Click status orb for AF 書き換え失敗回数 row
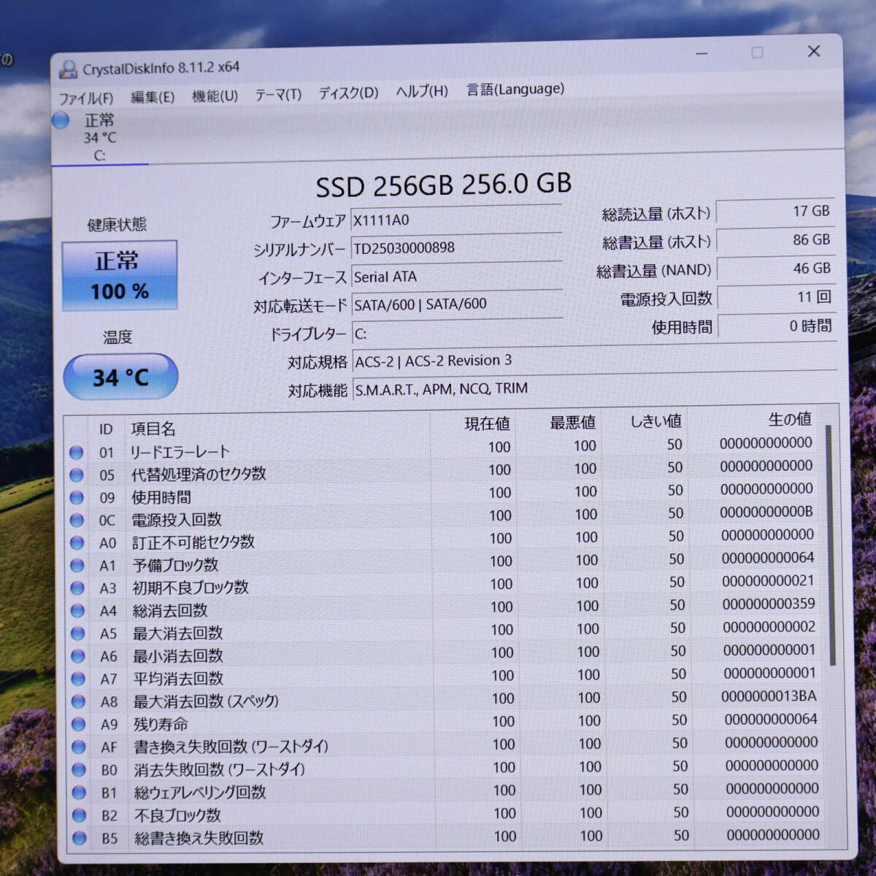This screenshot has width=876, height=876. [79, 748]
